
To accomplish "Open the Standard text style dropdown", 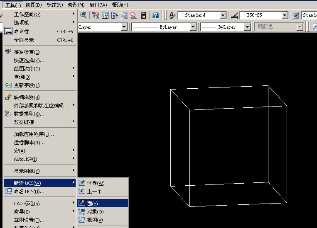I will pos(223,15).
